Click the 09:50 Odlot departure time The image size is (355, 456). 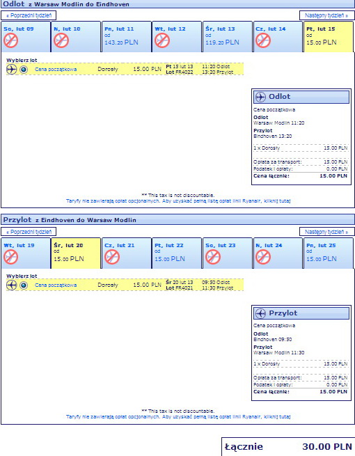coord(216,283)
